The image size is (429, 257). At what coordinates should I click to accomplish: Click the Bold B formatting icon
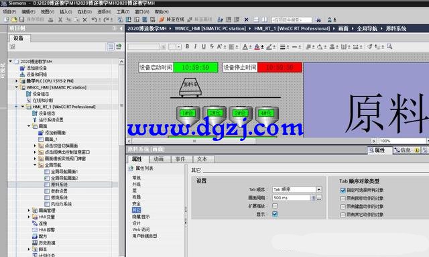pyautogui.click(x=187, y=46)
